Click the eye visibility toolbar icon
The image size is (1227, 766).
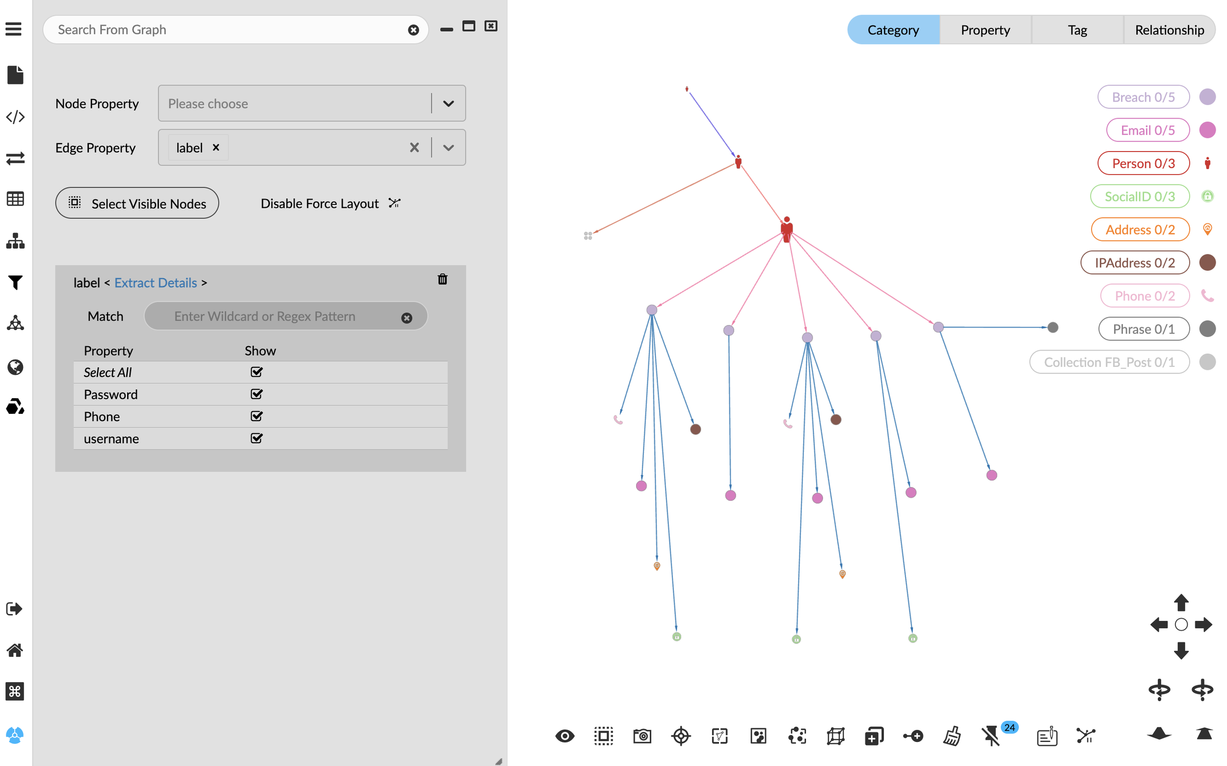[565, 736]
